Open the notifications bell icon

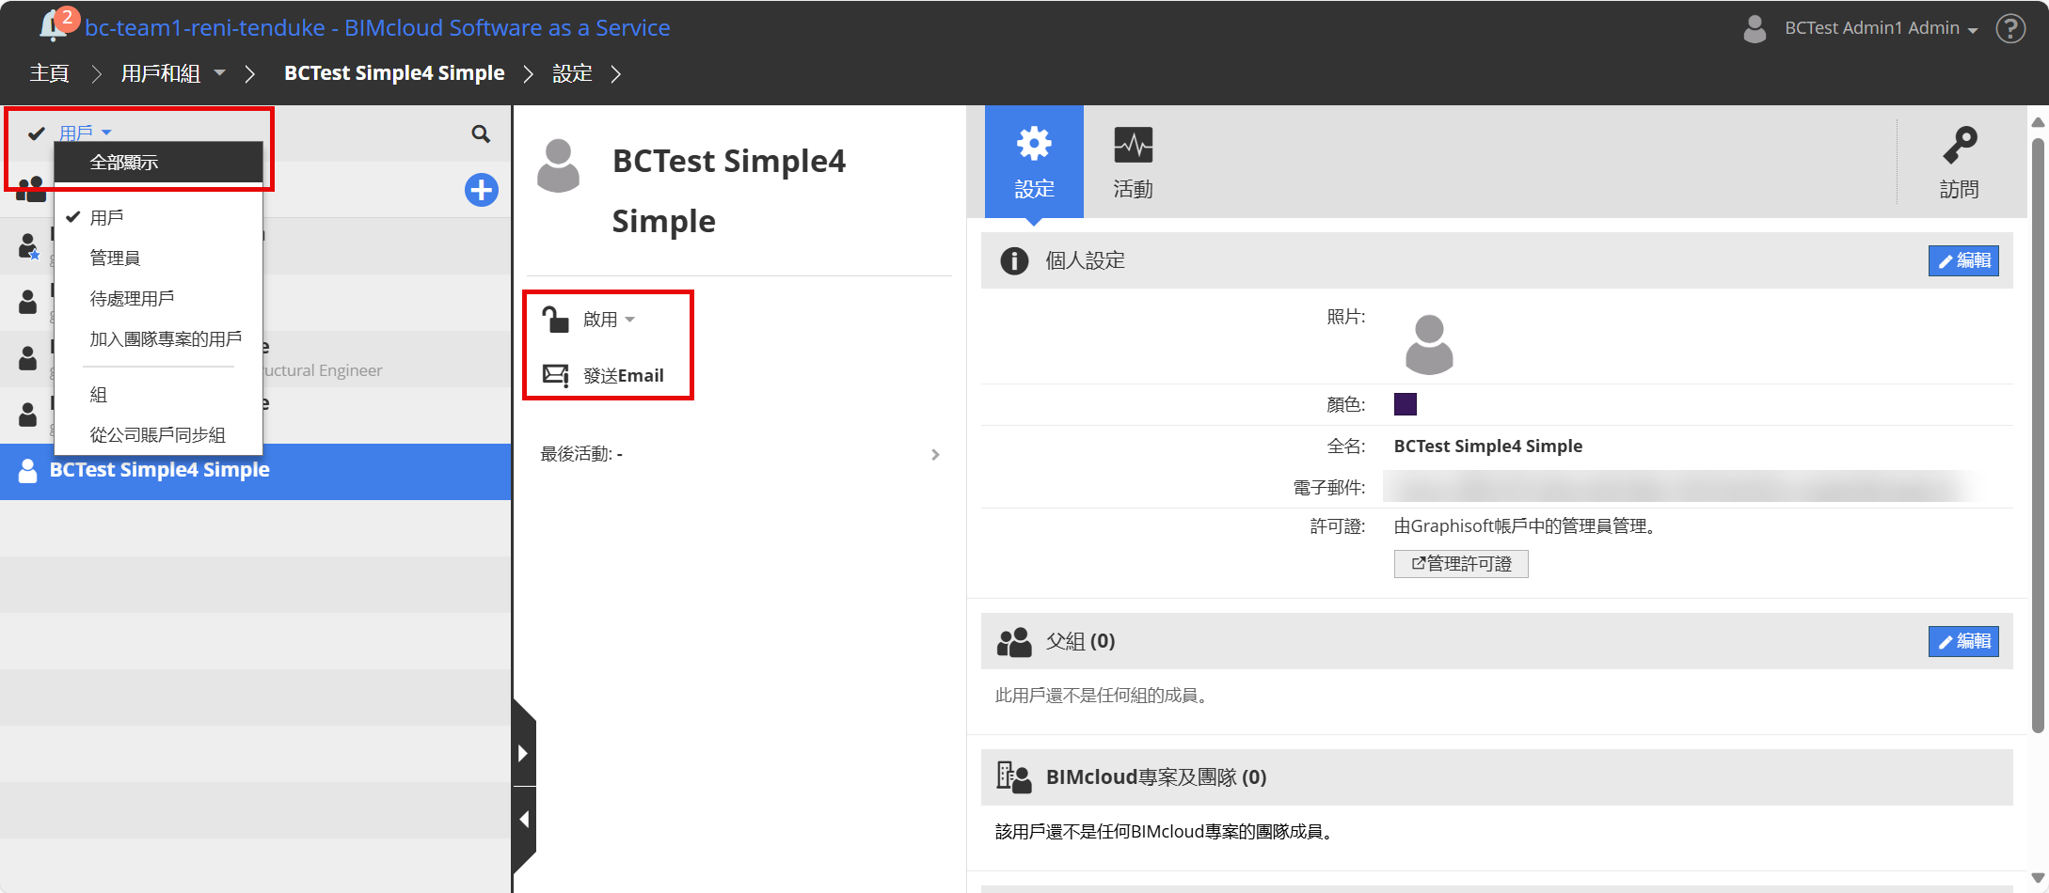(x=54, y=26)
